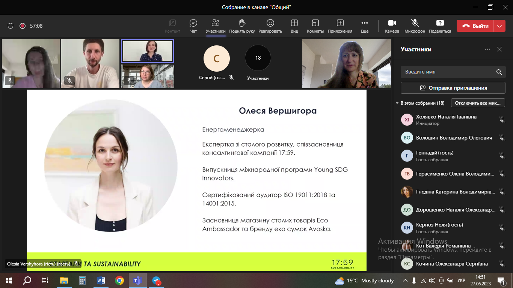513x288 pixels.
Task: Click the 'Введите имя' search field
Action: tap(447, 72)
